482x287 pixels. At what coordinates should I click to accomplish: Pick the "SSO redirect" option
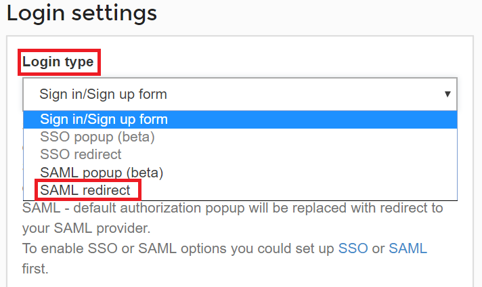pyautogui.click(x=81, y=154)
